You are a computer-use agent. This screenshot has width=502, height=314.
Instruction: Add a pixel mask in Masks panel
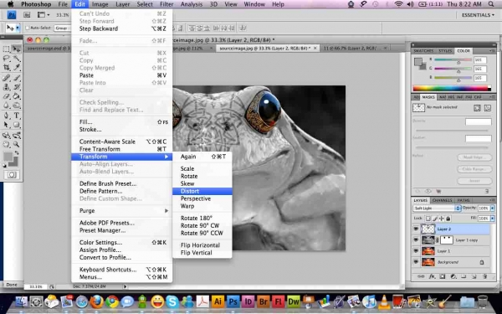coord(477,108)
